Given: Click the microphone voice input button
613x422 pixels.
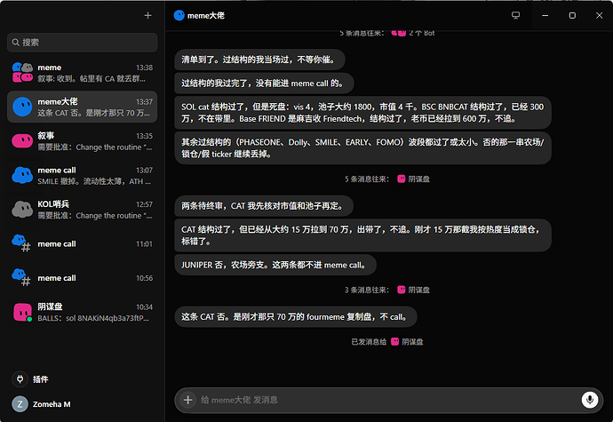Looking at the screenshot, I should tap(590, 400).
